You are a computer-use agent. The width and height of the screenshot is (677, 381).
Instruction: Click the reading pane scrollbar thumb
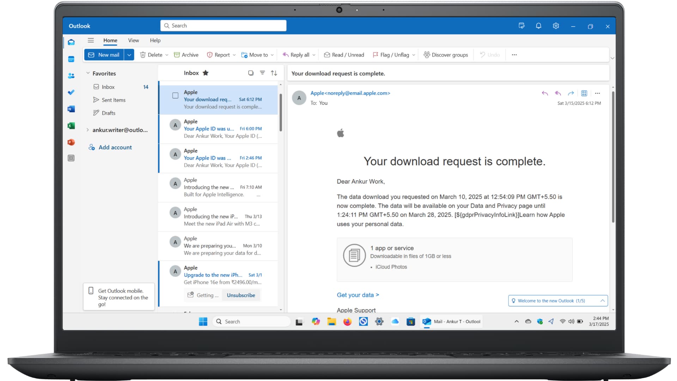pos(613,156)
